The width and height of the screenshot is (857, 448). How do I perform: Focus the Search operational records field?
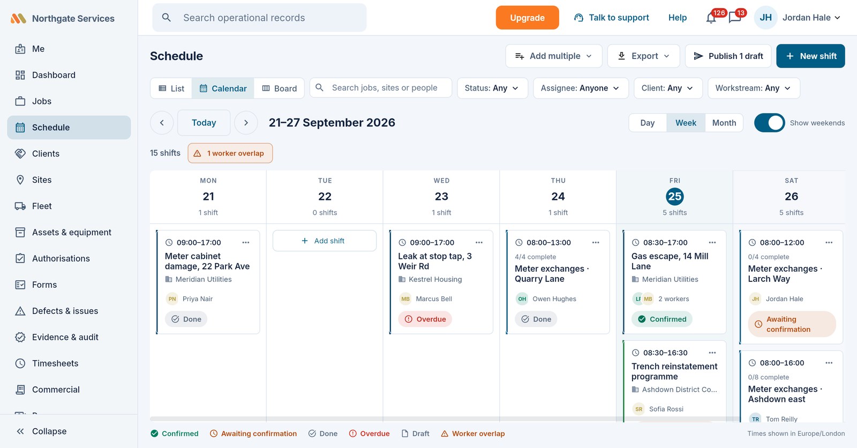tap(260, 18)
